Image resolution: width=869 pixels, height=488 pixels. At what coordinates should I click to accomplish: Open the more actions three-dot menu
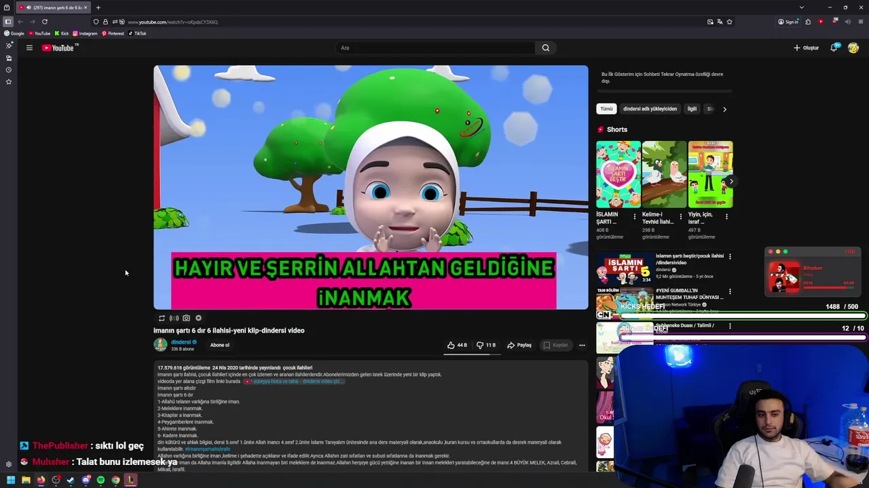(x=582, y=345)
